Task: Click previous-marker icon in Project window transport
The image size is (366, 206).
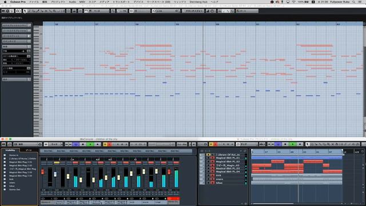Action: click(269, 144)
